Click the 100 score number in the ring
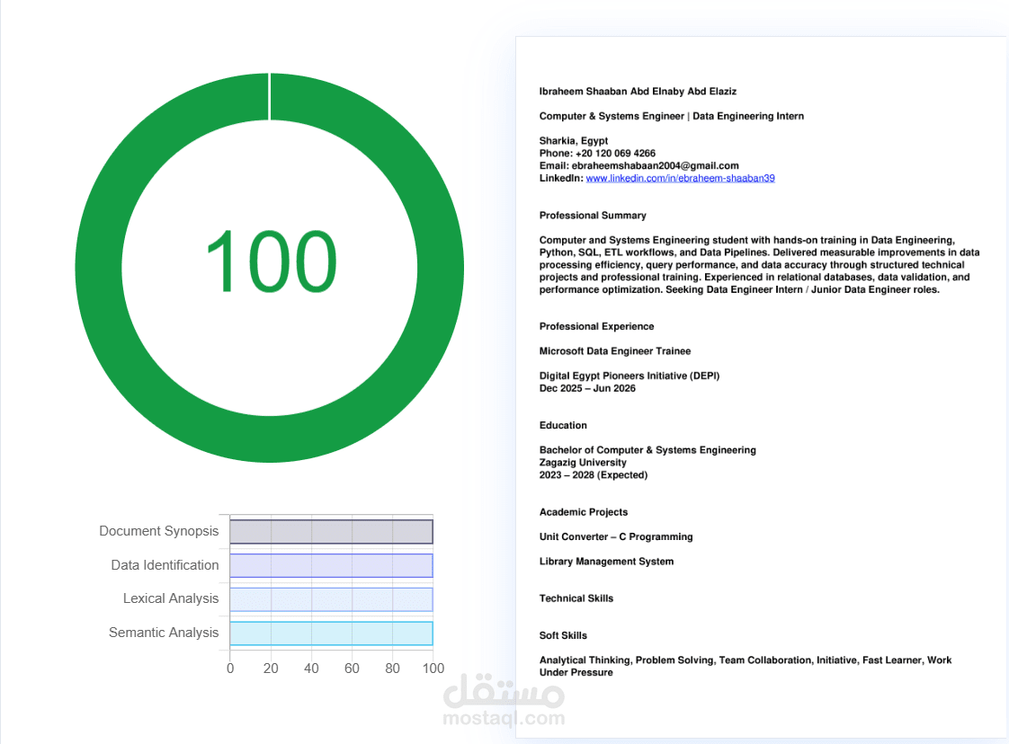 tap(271, 261)
